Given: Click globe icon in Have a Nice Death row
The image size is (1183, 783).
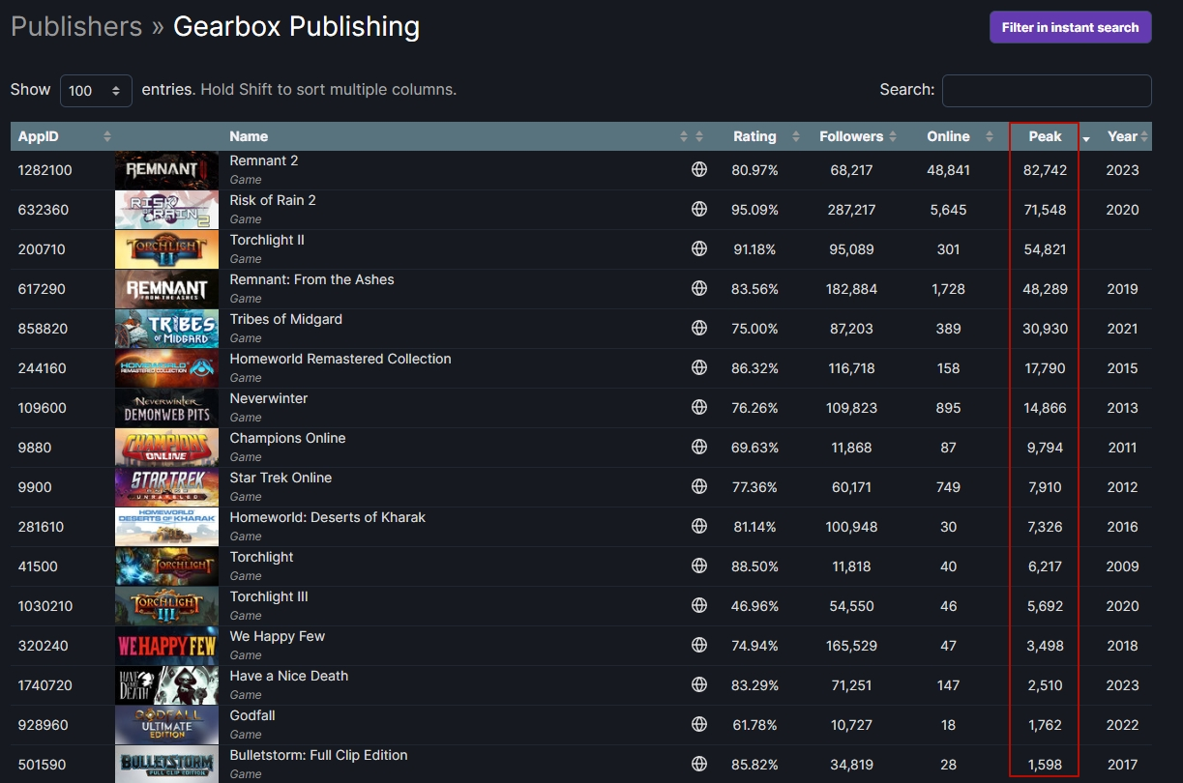Looking at the screenshot, I should (699, 685).
